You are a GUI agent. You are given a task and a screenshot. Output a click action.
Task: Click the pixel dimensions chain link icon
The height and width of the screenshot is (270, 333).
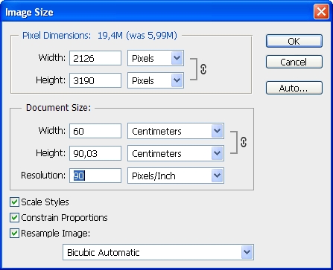(203, 69)
